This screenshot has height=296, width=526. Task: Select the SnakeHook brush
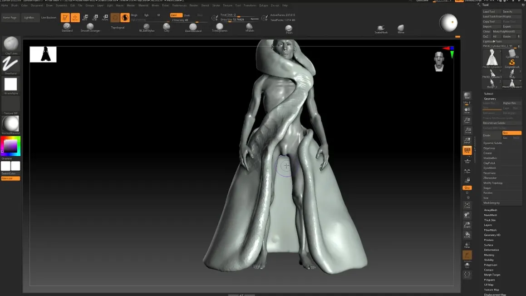381,29
